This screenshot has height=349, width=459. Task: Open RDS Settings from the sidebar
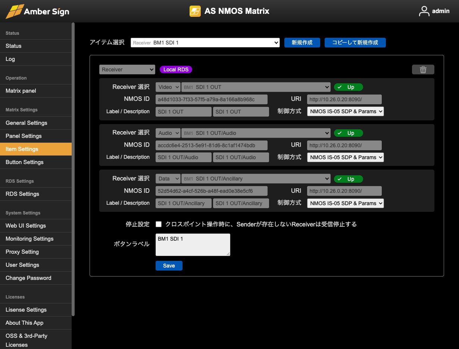[x=22, y=194]
